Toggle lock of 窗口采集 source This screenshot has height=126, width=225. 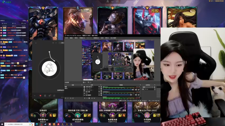click(x=101, y=92)
